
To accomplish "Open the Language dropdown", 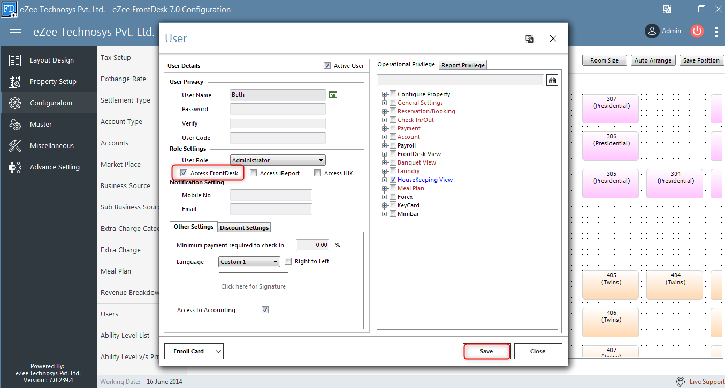I will tap(249, 262).
